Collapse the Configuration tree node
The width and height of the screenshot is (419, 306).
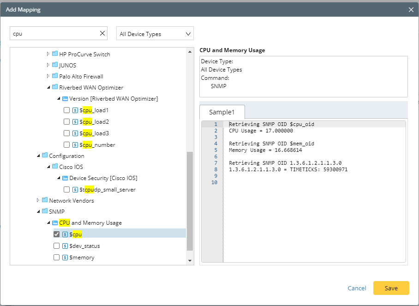38,156
